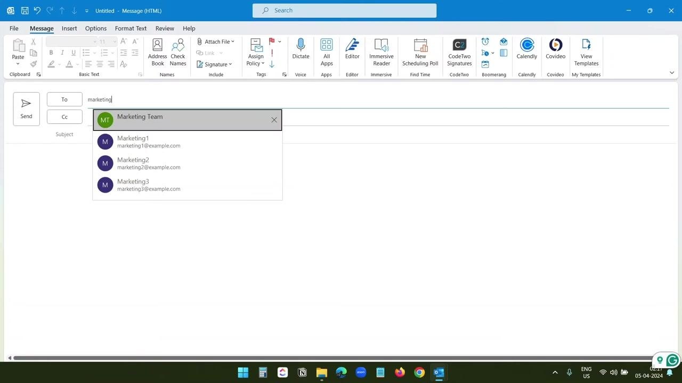Click the Save icon in title bar
Screen dimensions: 682x383
click(x=25, y=11)
